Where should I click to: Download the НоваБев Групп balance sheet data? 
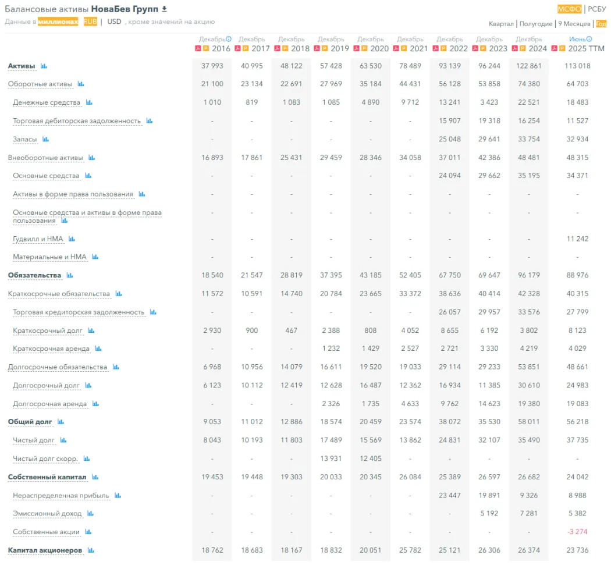tap(164, 9)
